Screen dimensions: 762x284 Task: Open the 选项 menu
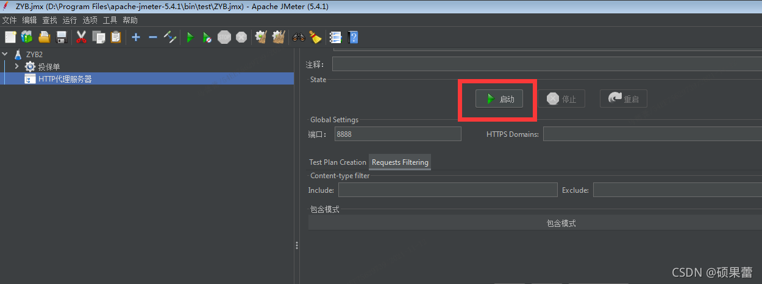90,20
